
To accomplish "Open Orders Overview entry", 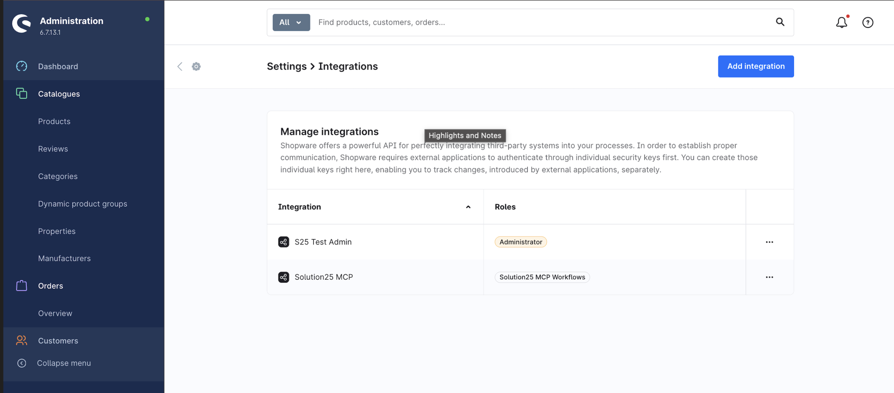I will pyautogui.click(x=55, y=313).
